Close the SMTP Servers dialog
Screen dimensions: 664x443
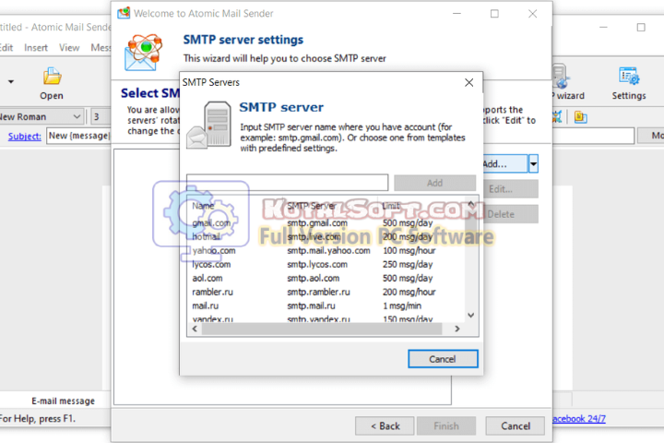(468, 82)
